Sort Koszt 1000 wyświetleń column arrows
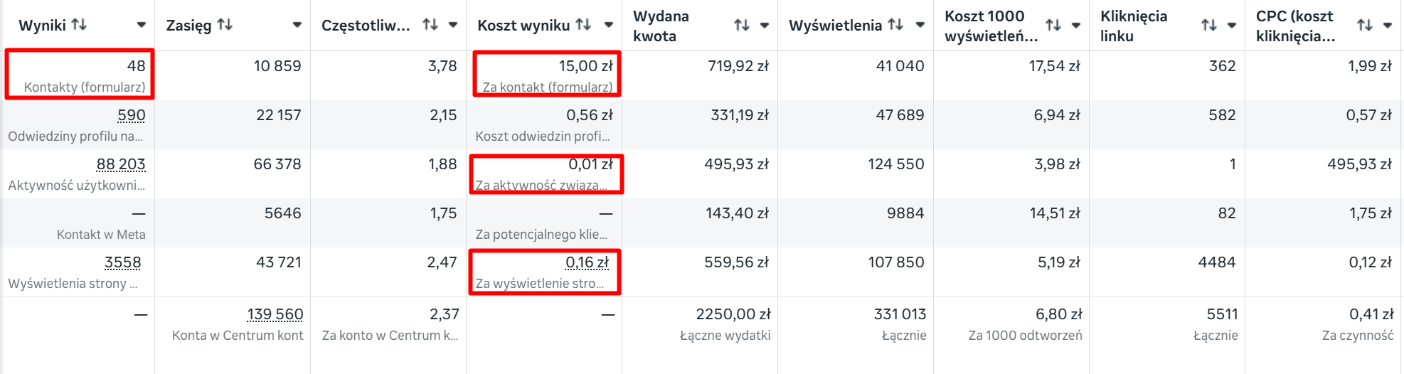Viewport: 1404px width, 374px height. coord(1053,26)
